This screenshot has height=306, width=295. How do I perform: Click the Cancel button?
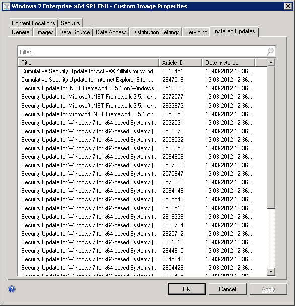(x=228, y=289)
